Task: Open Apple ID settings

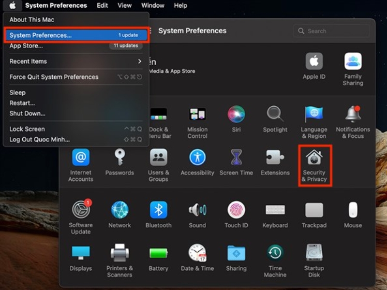Action: [x=314, y=66]
